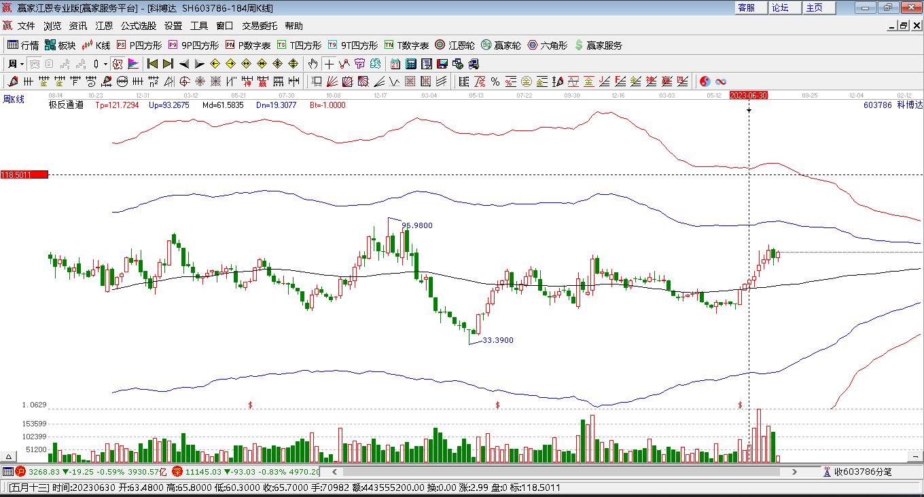Click the 96.9800 high price label
Screen dimensions: 924x497
tap(417, 225)
